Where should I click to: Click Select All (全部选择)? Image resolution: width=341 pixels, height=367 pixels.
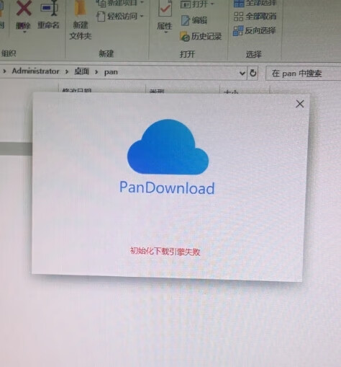(x=255, y=4)
